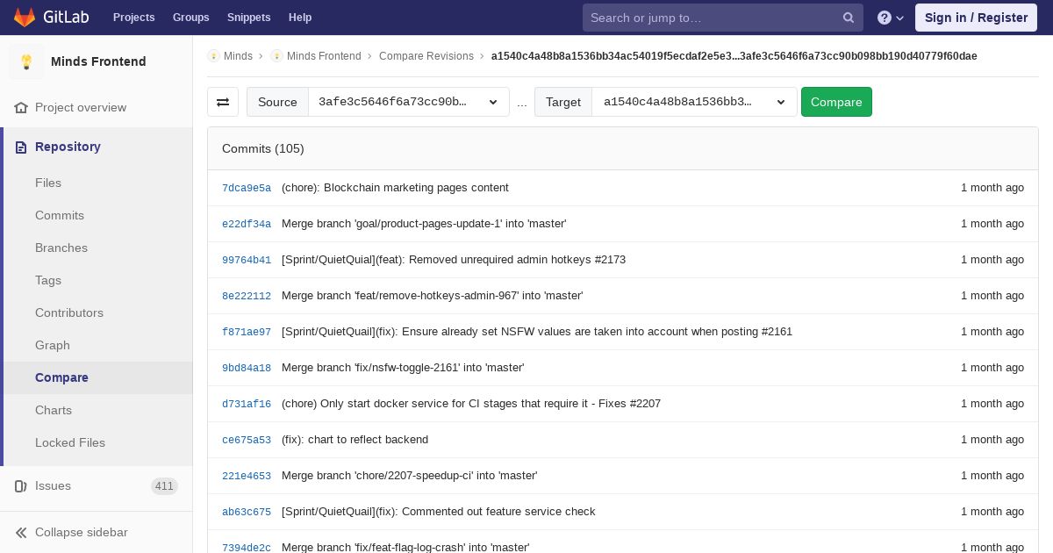Open commit 7dca9e5a link
This screenshot has width=1053, height=553.
tap(247, 188)
